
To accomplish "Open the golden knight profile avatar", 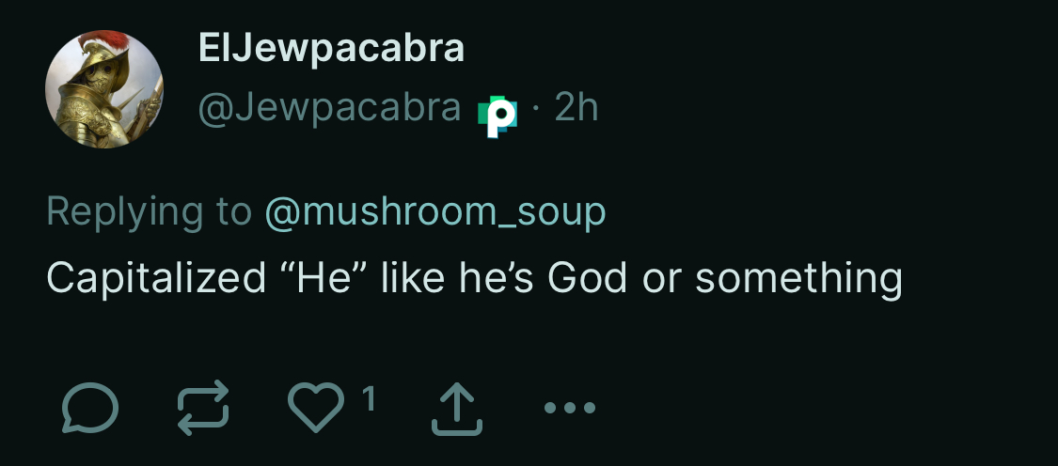I will (x=104, y=89).
